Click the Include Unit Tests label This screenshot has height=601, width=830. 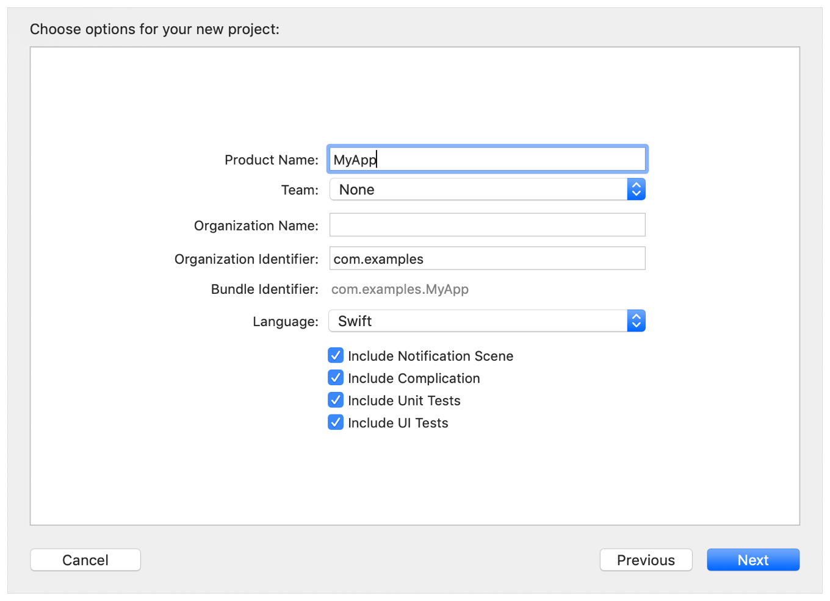(x=404, y=401)
